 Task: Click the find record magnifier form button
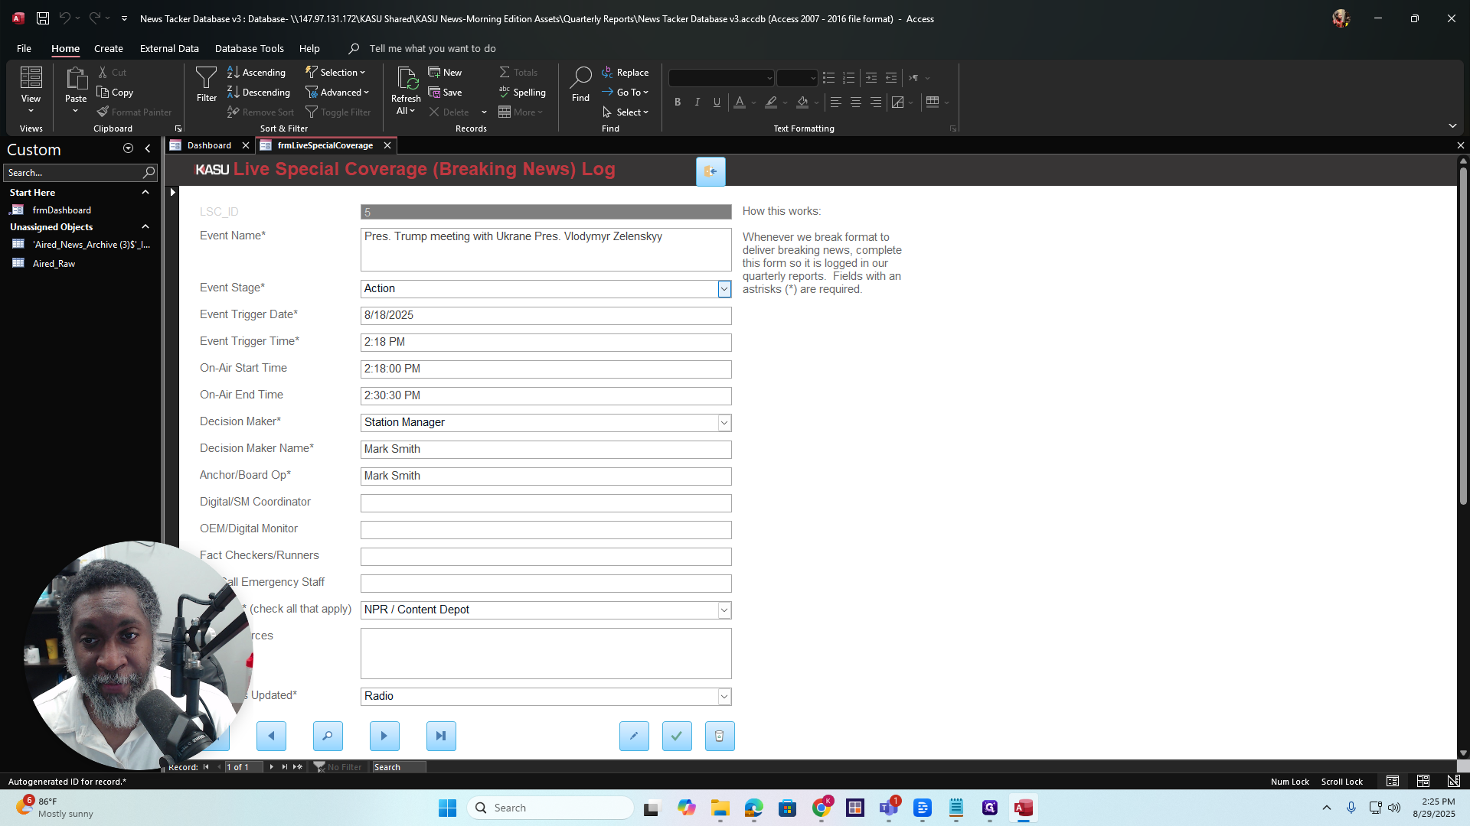point(327,736)
